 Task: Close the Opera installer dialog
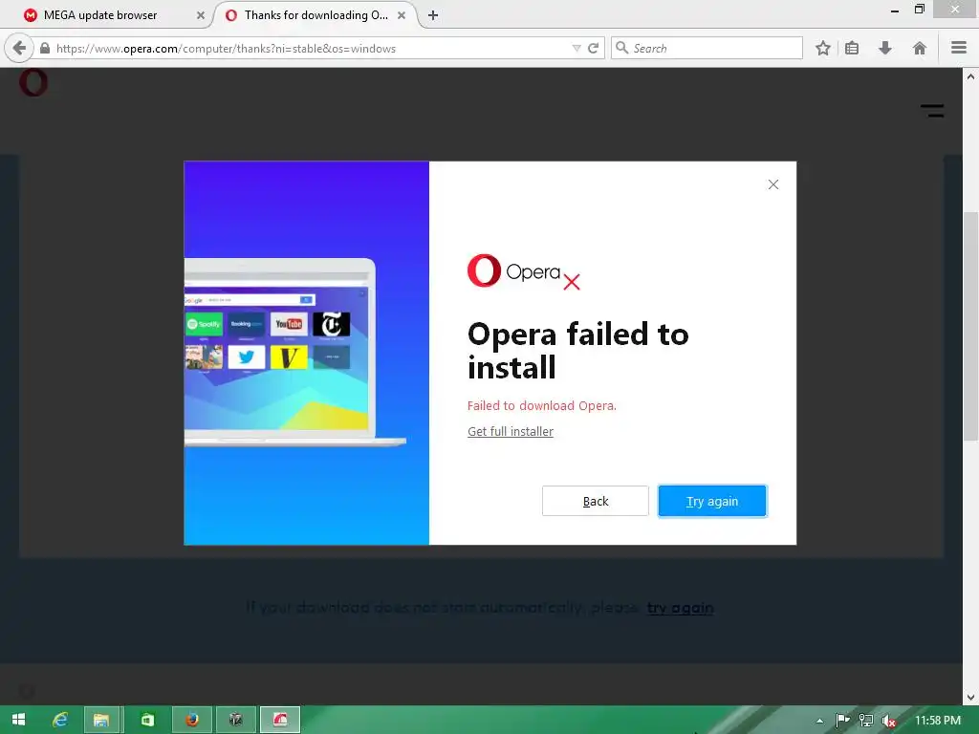coord(772,184)
